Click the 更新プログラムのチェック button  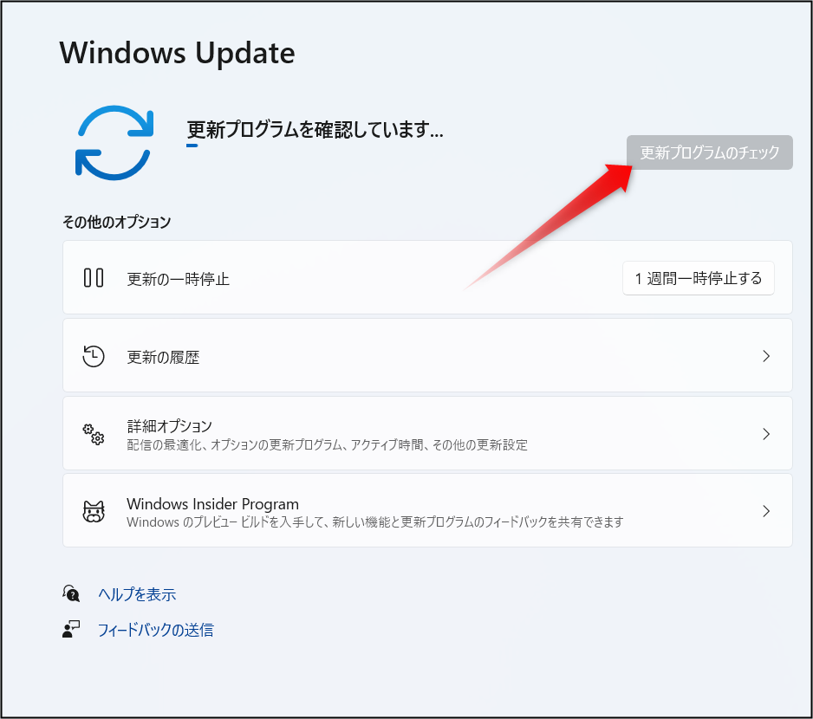709,152
